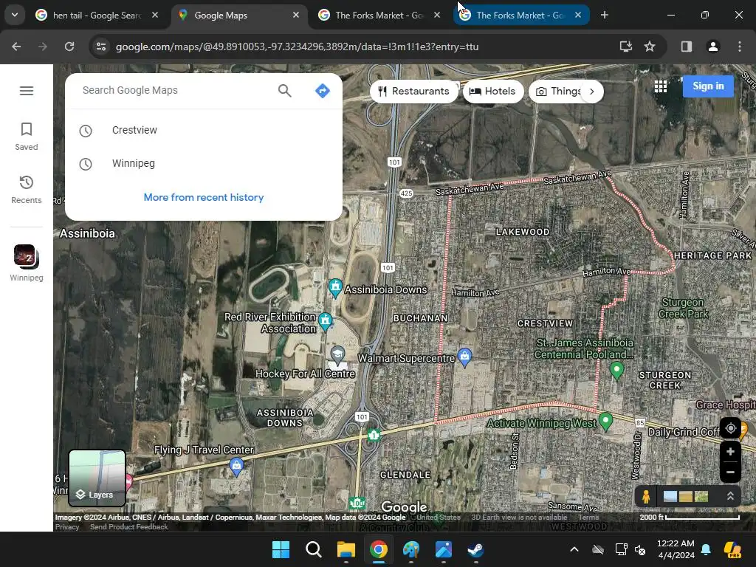Toggle the browser side panel

coord(687,47)
